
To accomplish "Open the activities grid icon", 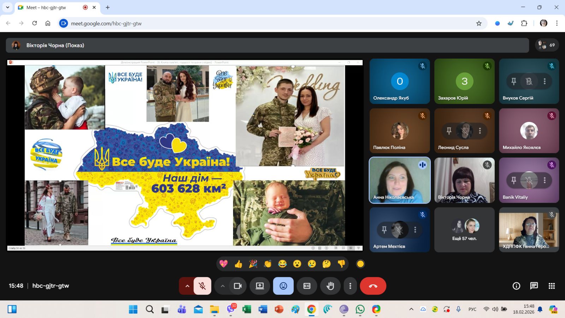I will point(552,286).
